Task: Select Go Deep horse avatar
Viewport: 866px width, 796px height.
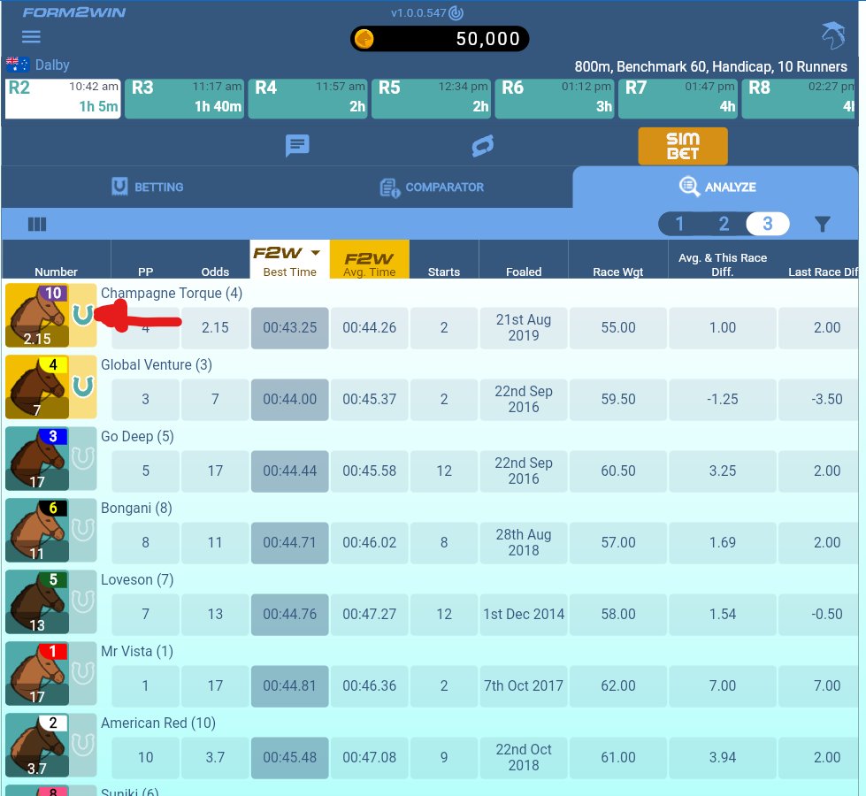Action: pos(37,459)
